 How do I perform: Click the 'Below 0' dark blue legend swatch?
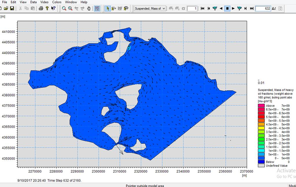click(261, 162)
